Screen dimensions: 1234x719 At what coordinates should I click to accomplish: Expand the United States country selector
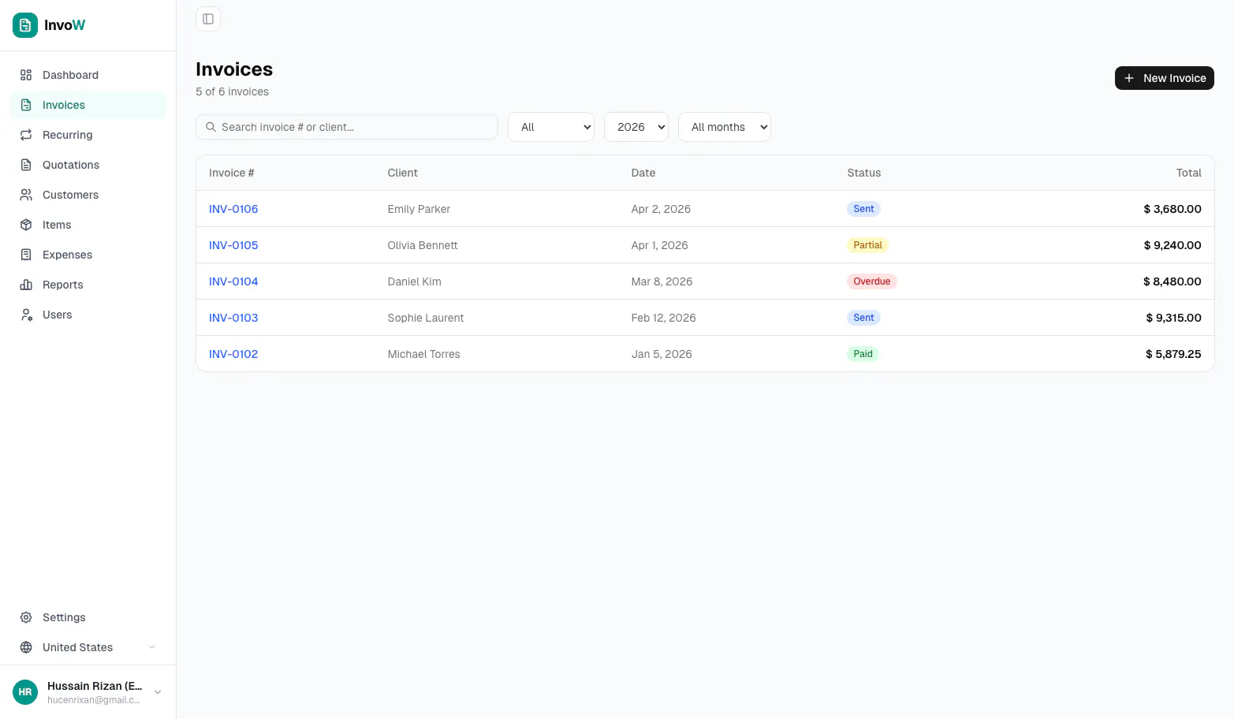88,647
